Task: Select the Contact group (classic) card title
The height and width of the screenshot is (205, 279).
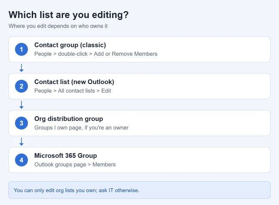Action: 70,45
